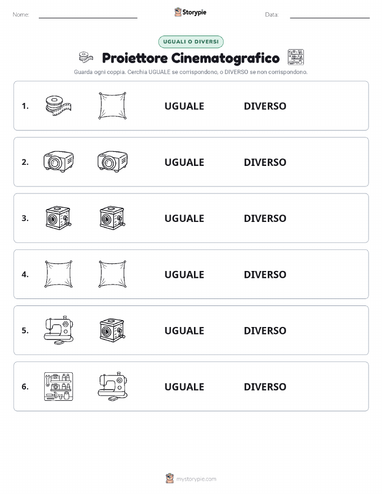
Task: Click the box projector icon in row 5
Action: 113,330
